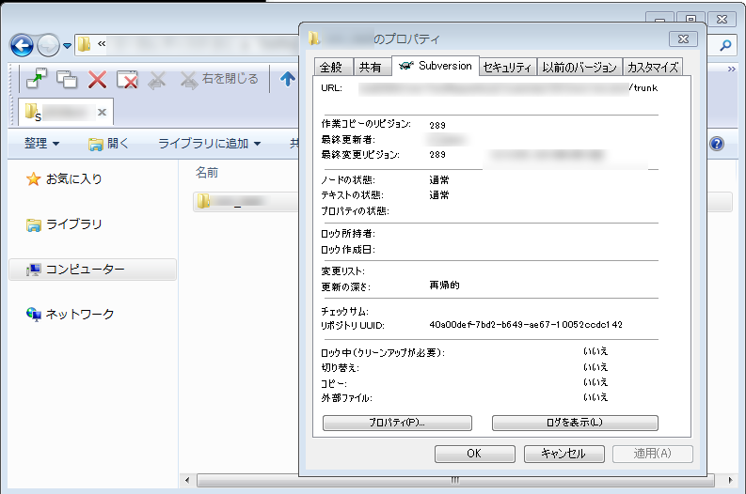Screen dimensions: 746x494
Task: Click 開く in command bar
Action: (x=108, y=144)
